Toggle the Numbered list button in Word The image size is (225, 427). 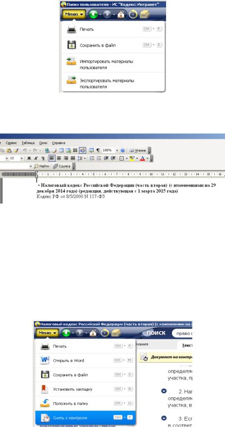pyautogui.click(x=92, y=158)
